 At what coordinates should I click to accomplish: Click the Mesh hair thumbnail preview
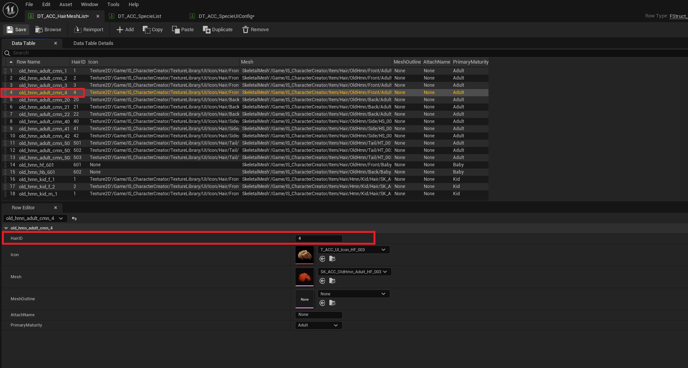[x=305, y=277]
